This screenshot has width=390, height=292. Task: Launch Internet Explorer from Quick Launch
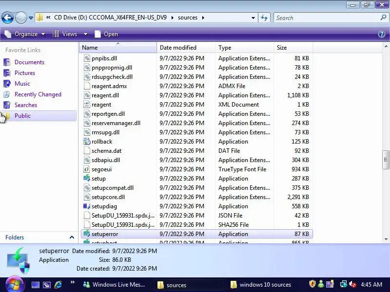click(58, 285)
